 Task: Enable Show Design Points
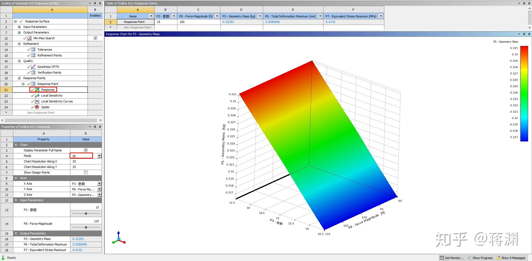(x=86, y=172)
